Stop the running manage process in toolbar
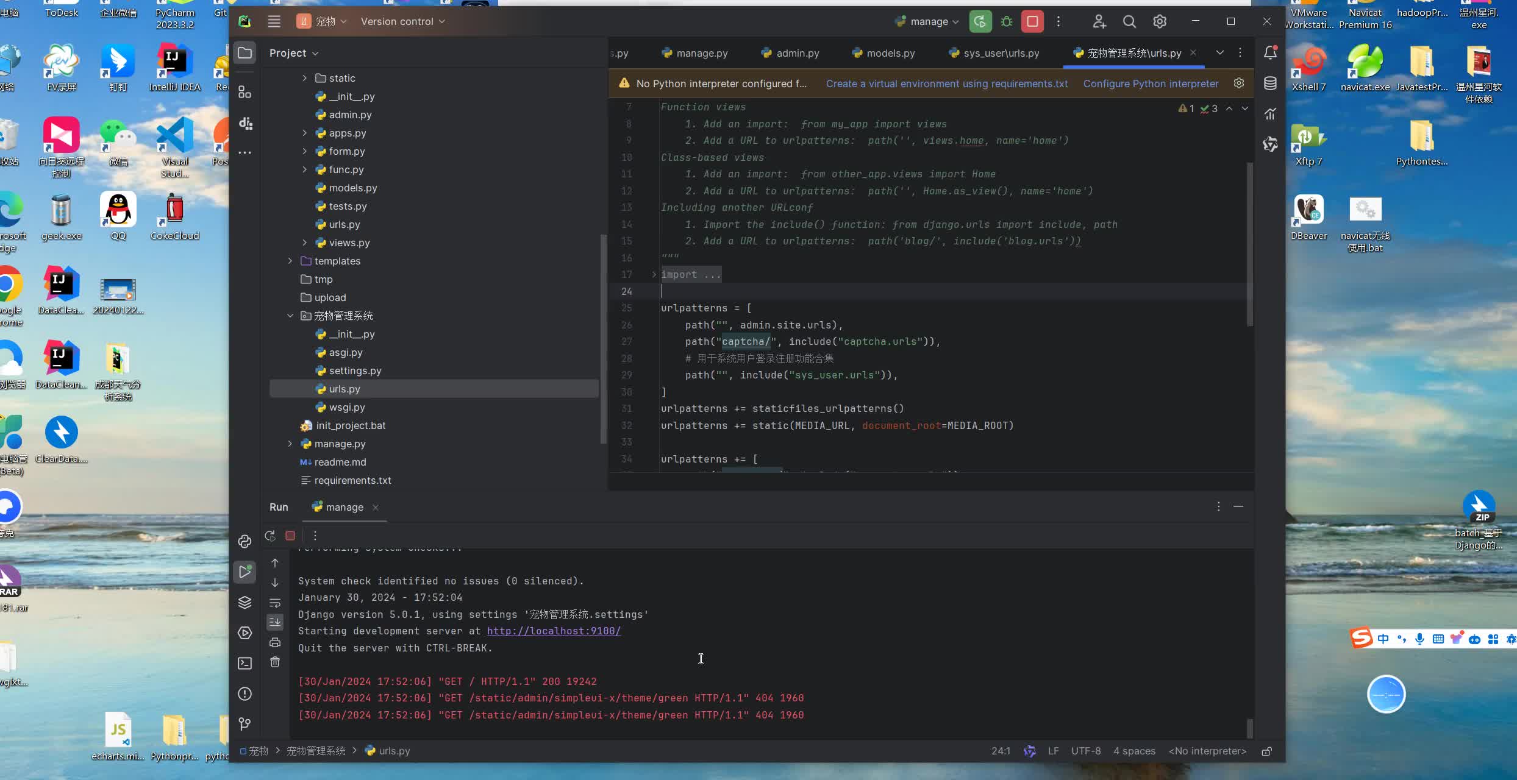The height and width of the screenshot is (780, 1517). 1032,21
